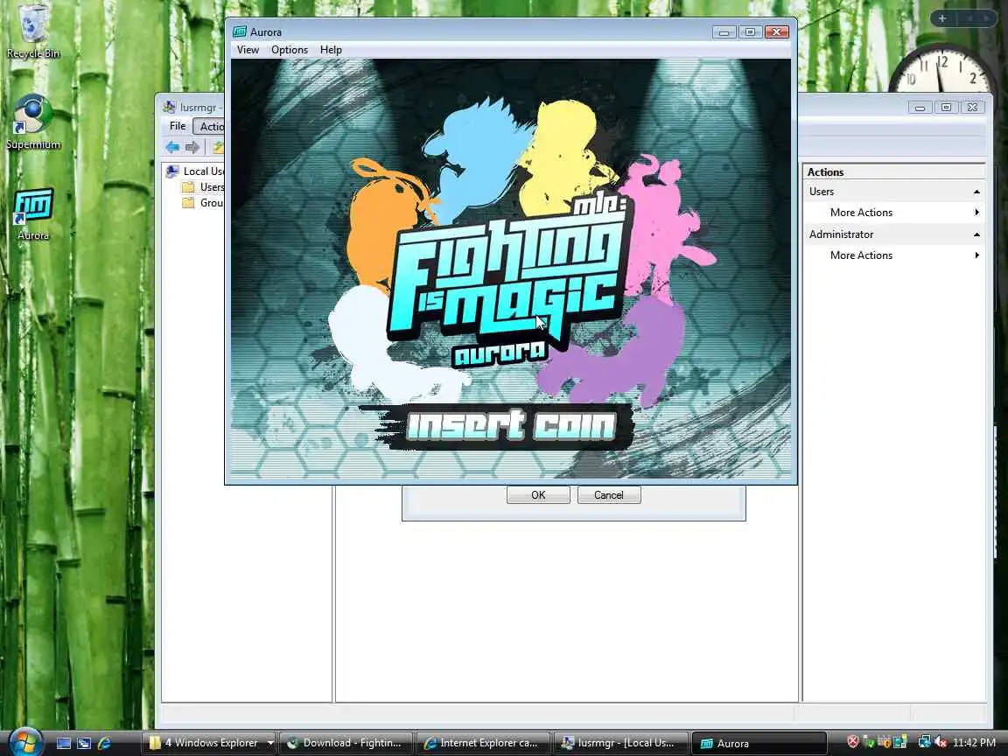Click Switch between windows quick launch icon
Viewport: 1008px width, 756px height.
[84, 743]
